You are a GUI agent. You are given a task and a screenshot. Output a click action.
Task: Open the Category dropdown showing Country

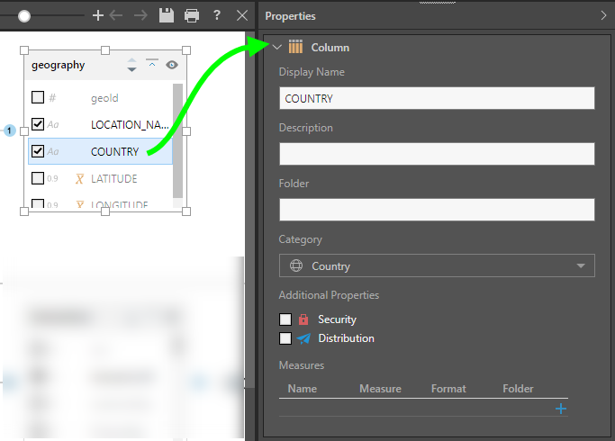coord(437,266)
